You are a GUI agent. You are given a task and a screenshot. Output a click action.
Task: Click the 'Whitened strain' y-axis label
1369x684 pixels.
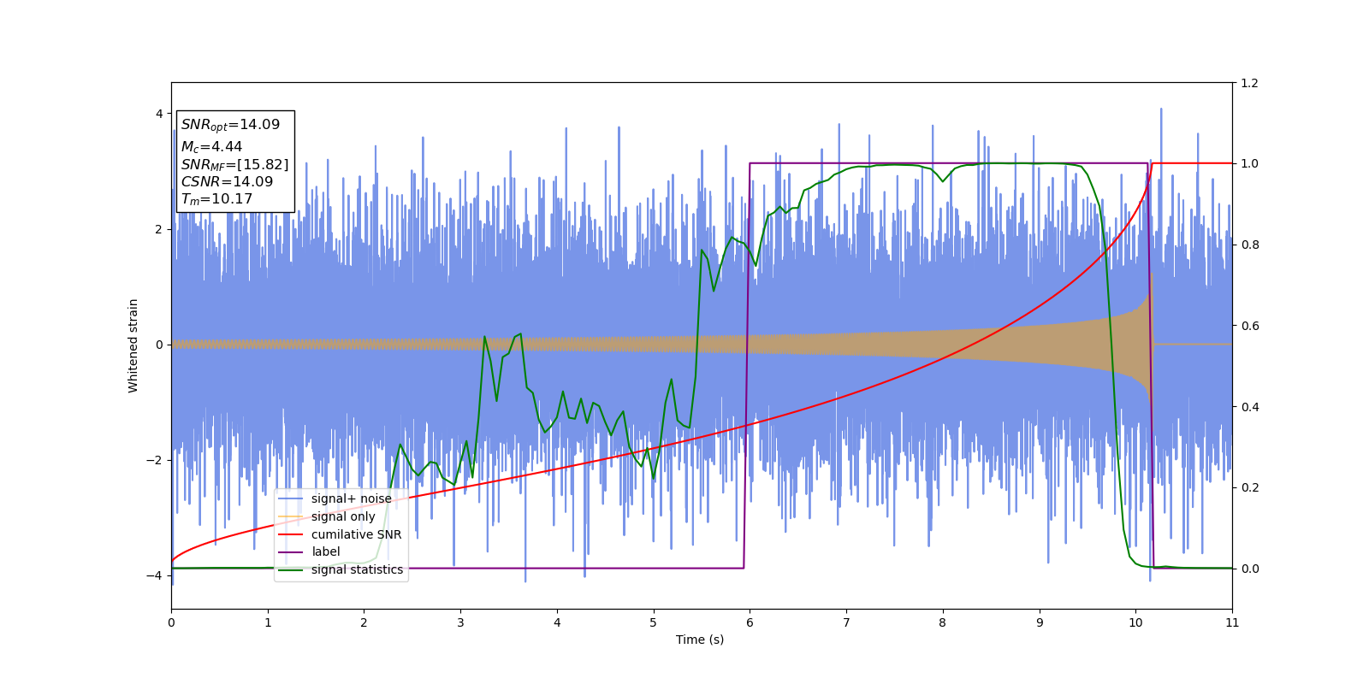tap(133, 345)
